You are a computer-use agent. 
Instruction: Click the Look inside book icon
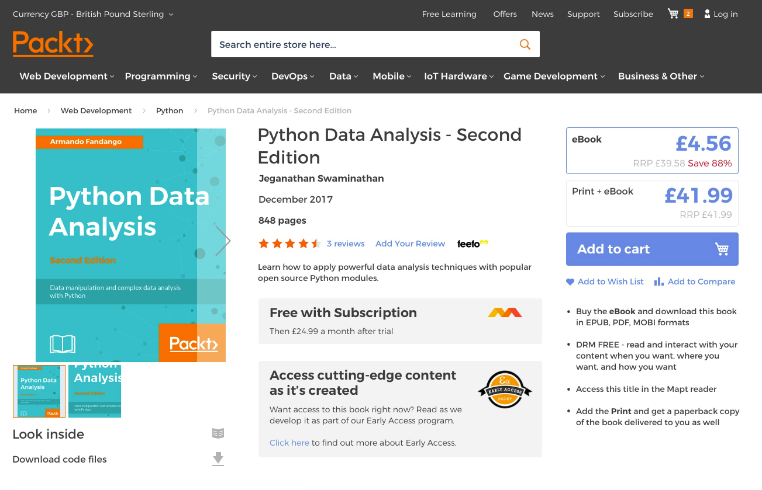tap(218, 433)
